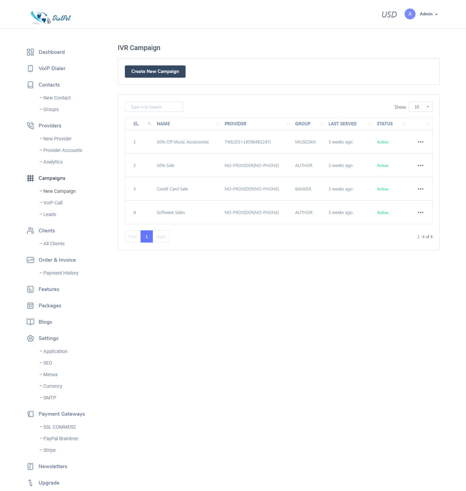
Task: Click the Newsletters icon in sidebar
Action: [30, 466]
